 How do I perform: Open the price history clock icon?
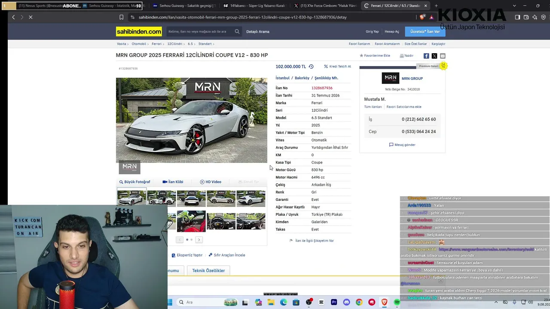click(x=311, y=67)
